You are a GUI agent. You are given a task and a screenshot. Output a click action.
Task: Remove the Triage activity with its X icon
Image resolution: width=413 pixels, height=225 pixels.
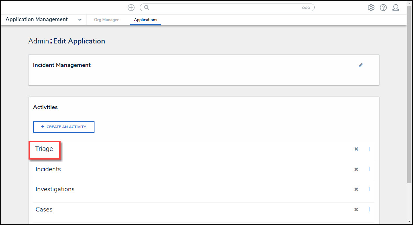click(x=356, y=149)
